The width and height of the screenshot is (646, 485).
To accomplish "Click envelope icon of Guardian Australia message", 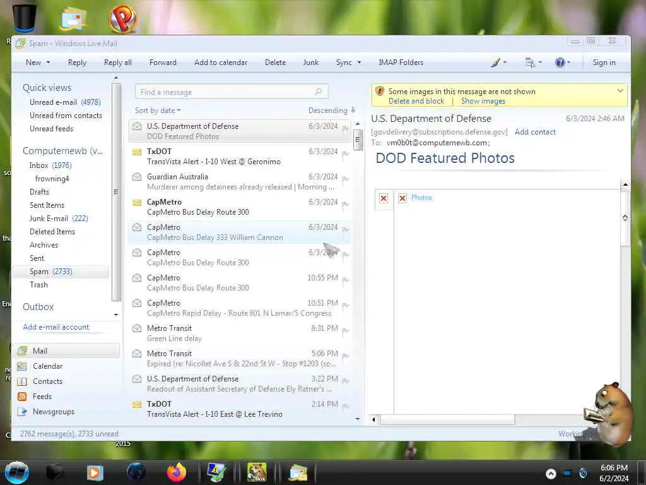I will [x=137, y=177].
